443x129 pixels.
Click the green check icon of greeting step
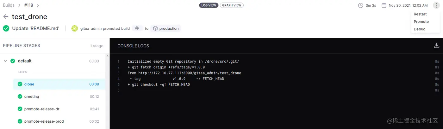(20, 97)
